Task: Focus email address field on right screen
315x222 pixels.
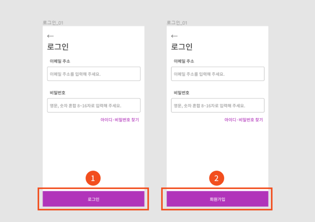Action: coord(218,74)
